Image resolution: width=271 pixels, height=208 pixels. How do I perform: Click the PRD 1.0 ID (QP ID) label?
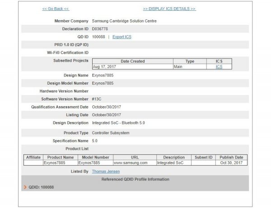click(x=71, y=45)
